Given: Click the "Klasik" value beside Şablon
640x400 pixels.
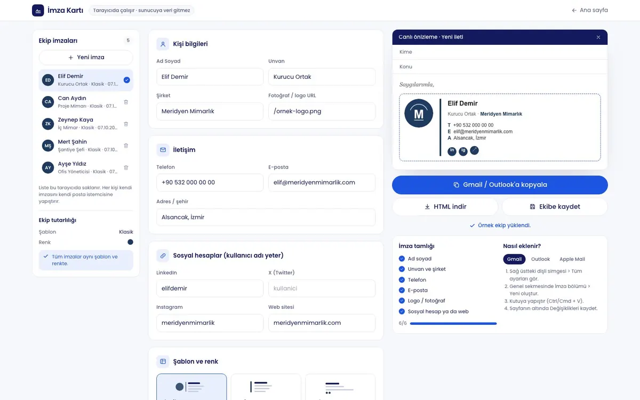Looking at the screenshot, I should click(126, 232).
